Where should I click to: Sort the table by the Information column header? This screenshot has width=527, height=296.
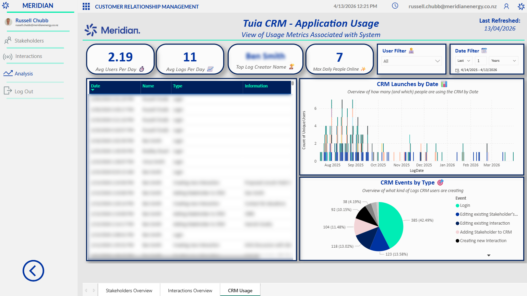[x=256, y=86]
